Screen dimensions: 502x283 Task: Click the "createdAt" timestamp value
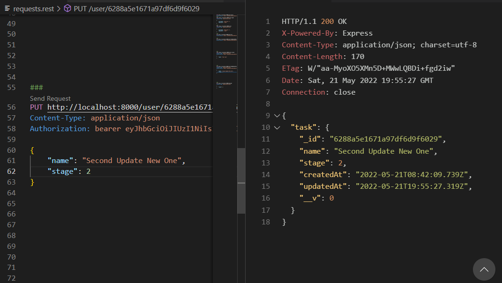tap(412, 175)
